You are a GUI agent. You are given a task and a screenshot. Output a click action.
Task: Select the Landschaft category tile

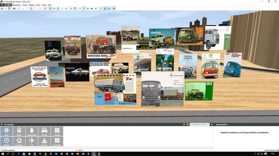pos(32,131)
